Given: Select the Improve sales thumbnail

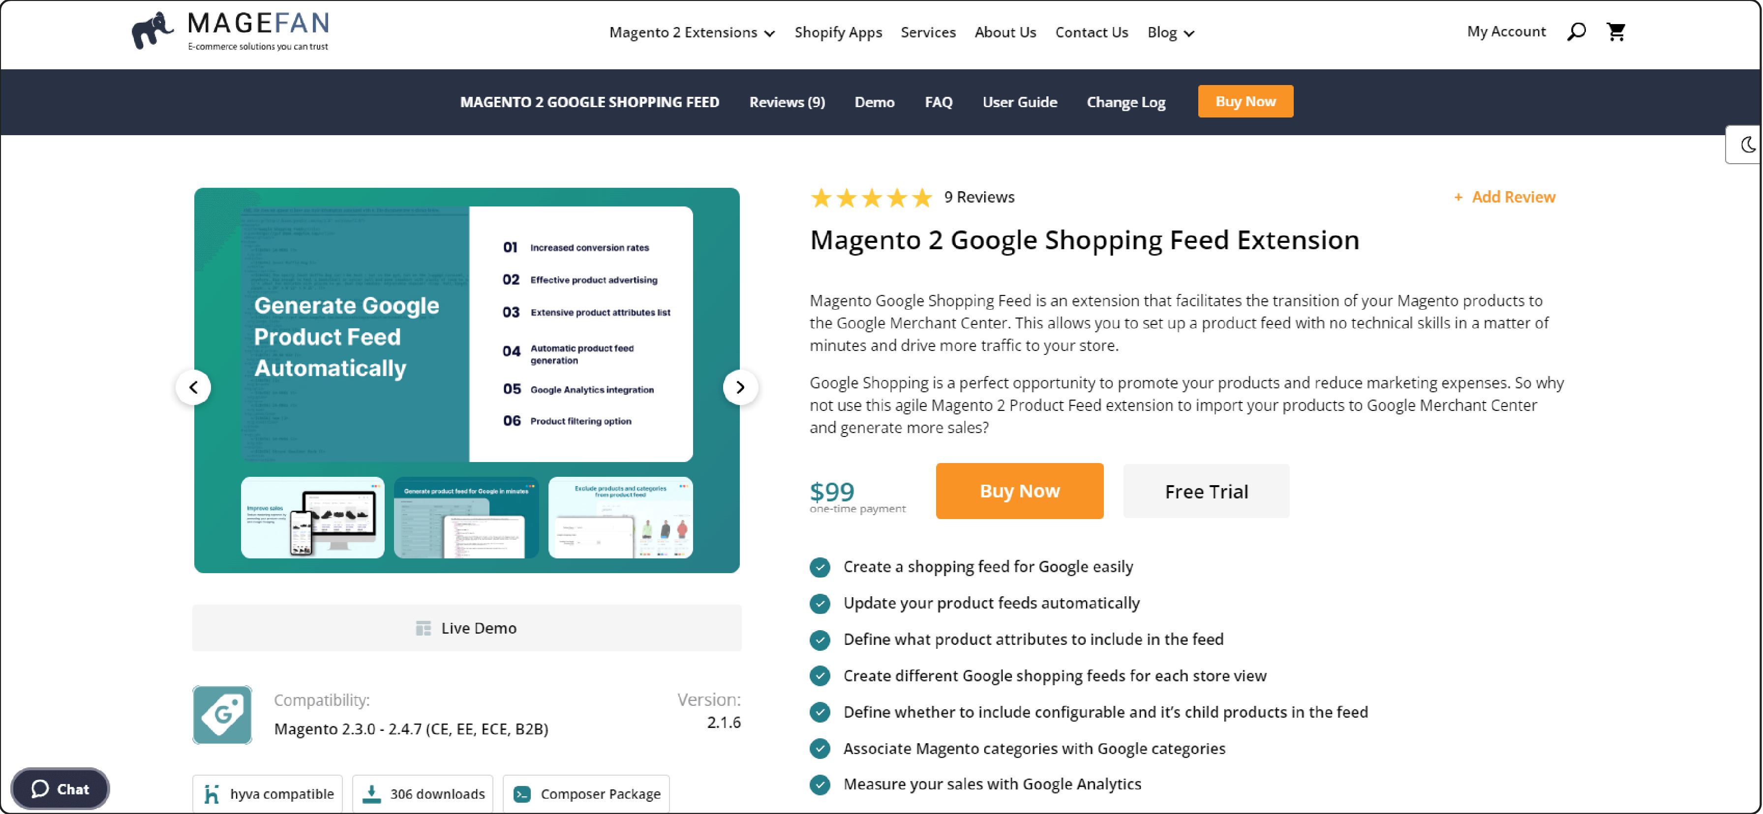Looking at the screenshot, I should (x=312, y=517).
